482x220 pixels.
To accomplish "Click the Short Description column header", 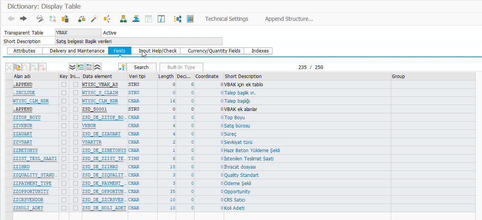I will 307,76.
